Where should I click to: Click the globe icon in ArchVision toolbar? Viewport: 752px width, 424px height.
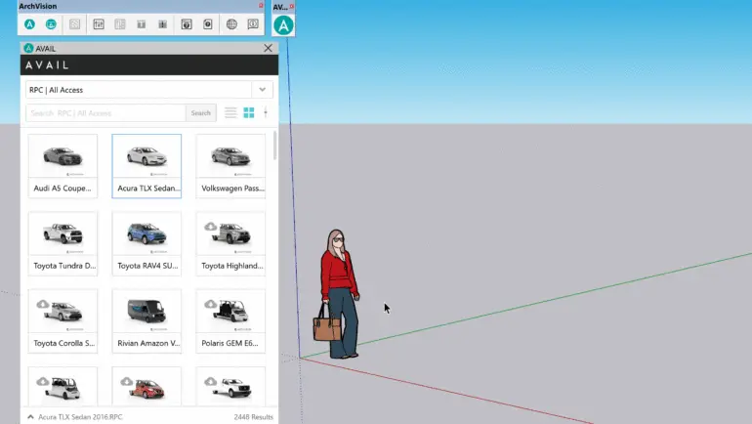pos(231,24)
